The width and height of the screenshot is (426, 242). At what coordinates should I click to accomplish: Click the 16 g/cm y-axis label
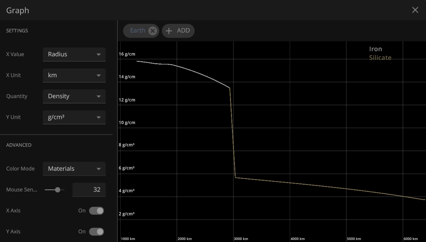point(127,54)
